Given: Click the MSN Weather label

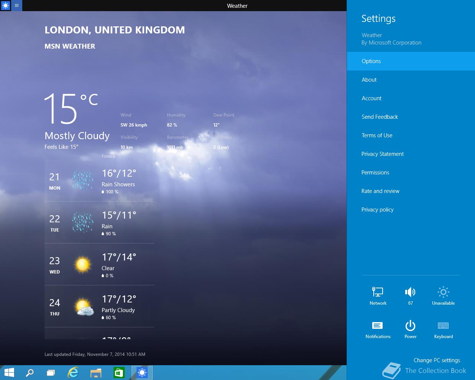Looking at the screenshot, I should point(70,46).
